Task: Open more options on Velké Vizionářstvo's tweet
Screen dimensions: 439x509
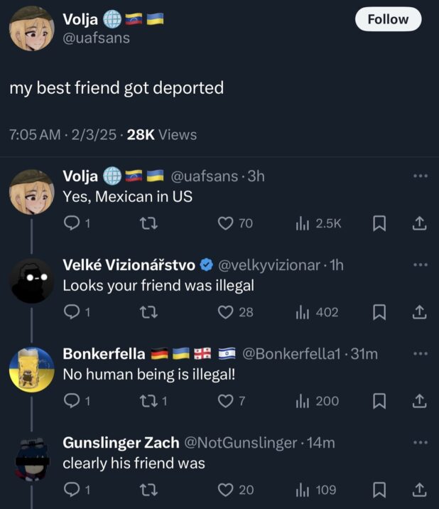Action: click(421, 264)
